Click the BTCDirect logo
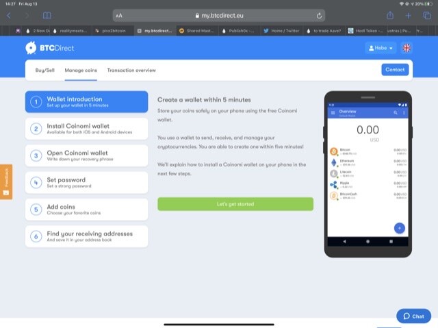Viewport: 438px width, 328px height. [50, 48]
